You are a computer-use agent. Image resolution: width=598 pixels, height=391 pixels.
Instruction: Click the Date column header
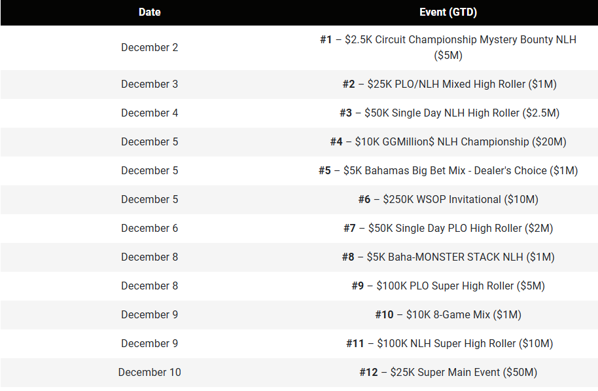(x=149, y=12)
